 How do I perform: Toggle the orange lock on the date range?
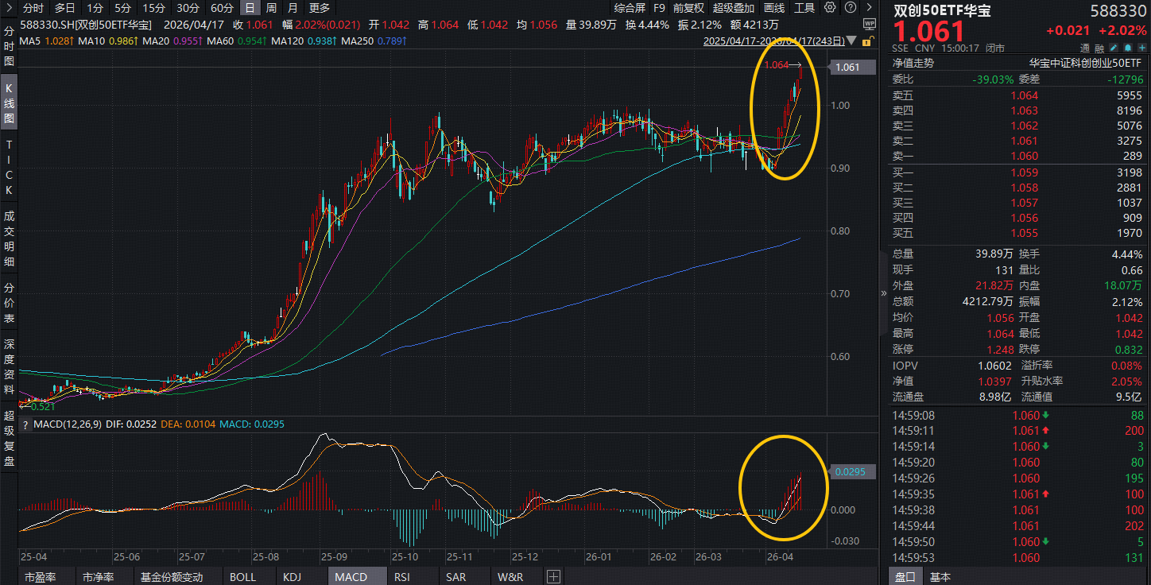[x=866, y=41]
